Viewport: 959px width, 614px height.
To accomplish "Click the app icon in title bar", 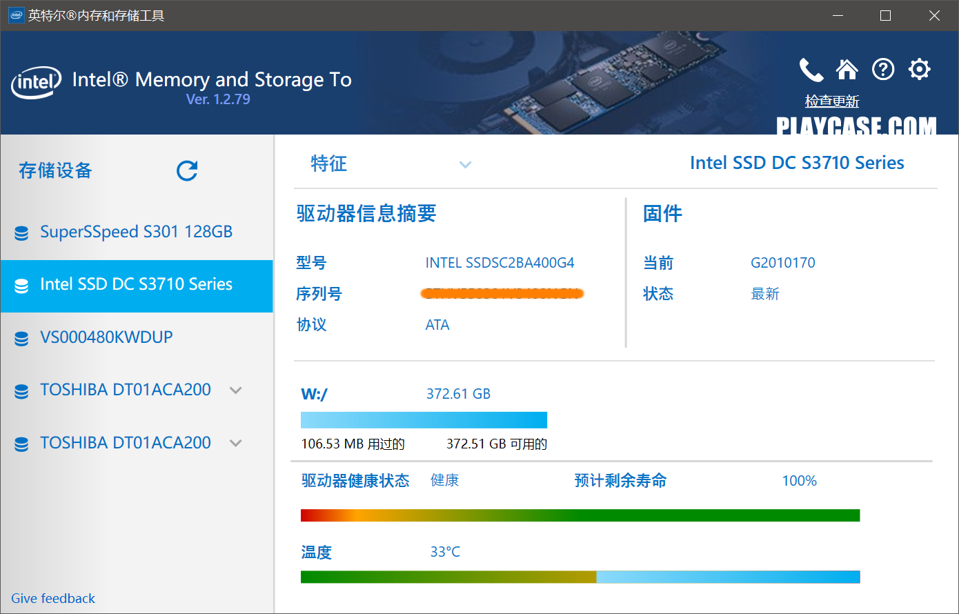I will click(x=16, y=15).
